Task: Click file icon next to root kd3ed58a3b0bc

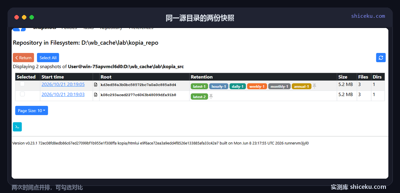Action: (96, 84)
